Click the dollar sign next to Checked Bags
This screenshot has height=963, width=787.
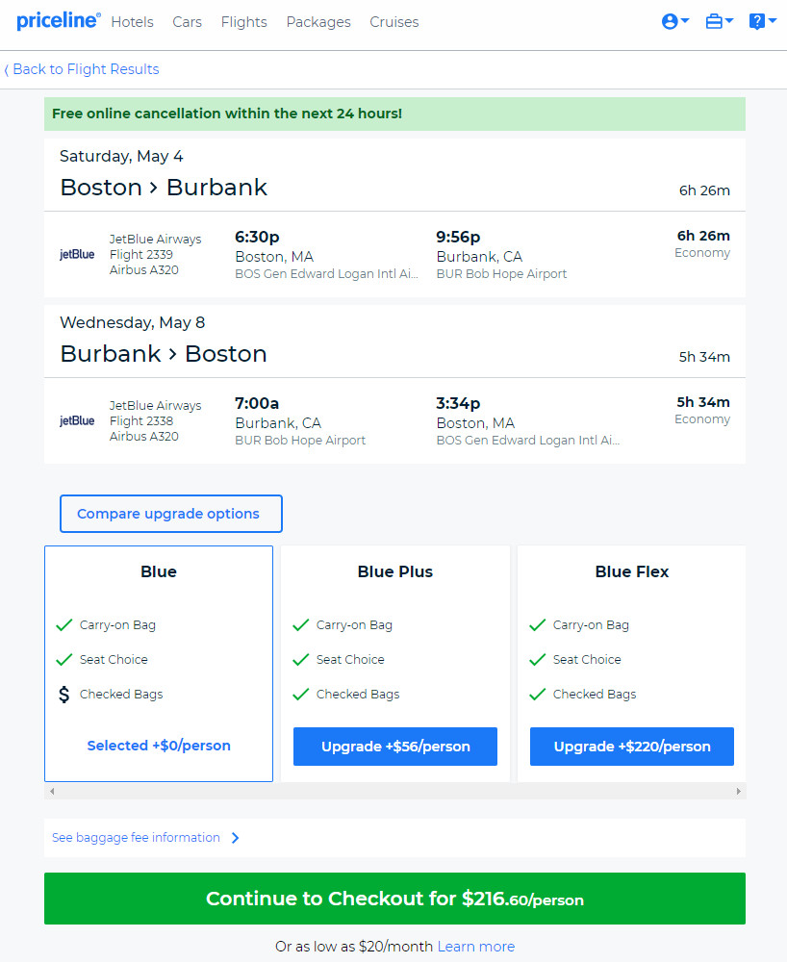pyautogui.click(x=63, y=694)
